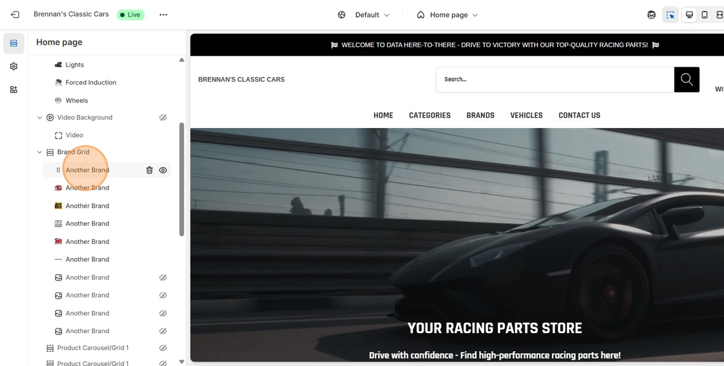The image size is (724, 366).
Task: Select the Forced Induction block label
Action: tap(91, 82)
